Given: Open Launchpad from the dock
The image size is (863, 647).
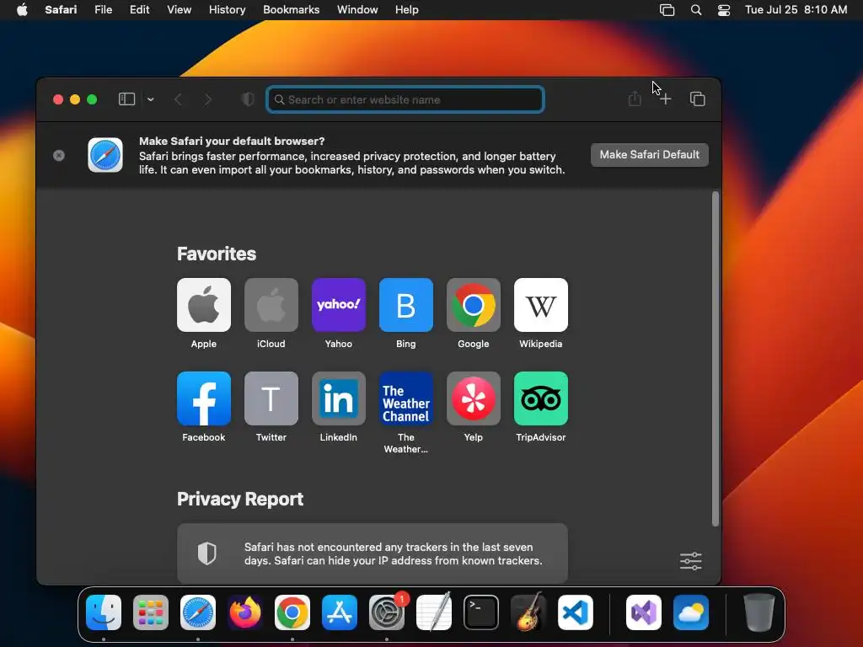Looking at the screenshot, I should point(151,612).
